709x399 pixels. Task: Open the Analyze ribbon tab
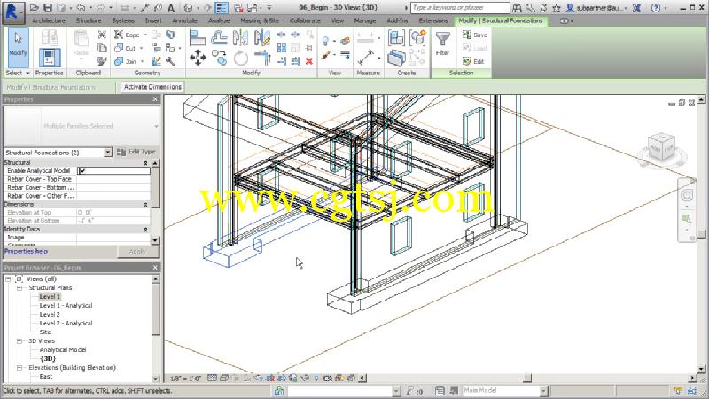point(219,20)
